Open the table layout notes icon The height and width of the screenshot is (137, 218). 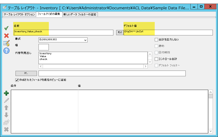point(6,43)
